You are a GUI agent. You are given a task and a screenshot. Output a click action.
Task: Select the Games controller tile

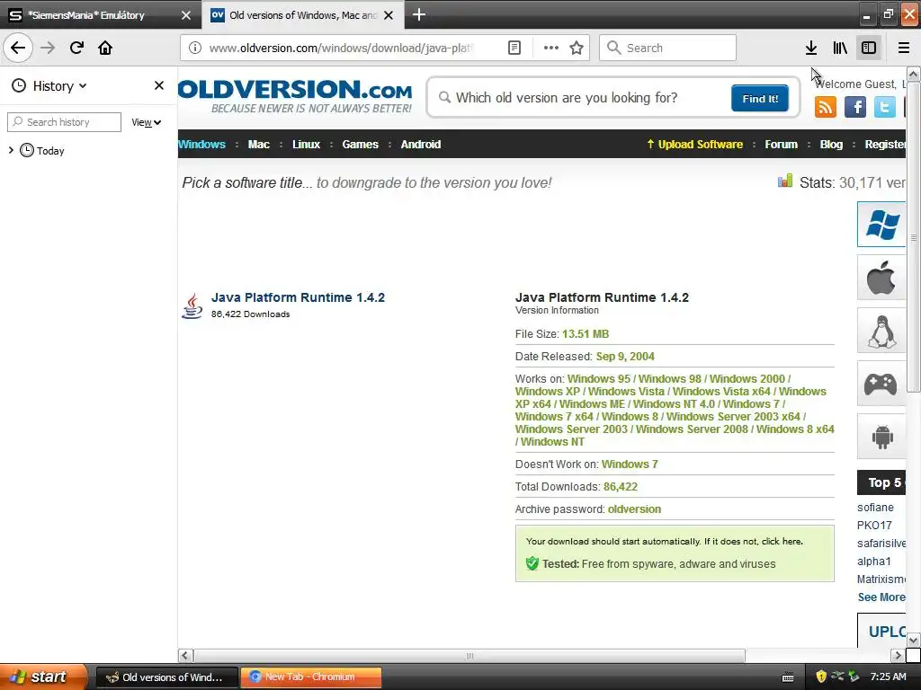(x=881, y=384)
